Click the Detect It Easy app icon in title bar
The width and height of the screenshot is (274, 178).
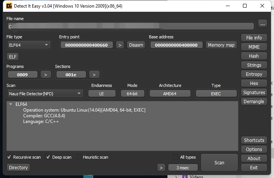(9, 6)
